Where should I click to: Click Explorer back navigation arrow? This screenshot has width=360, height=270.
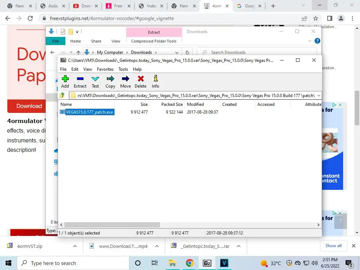click(52, 52)
